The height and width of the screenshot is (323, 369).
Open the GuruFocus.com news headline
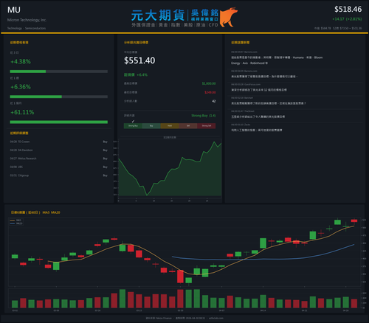[x=259, y=90]
